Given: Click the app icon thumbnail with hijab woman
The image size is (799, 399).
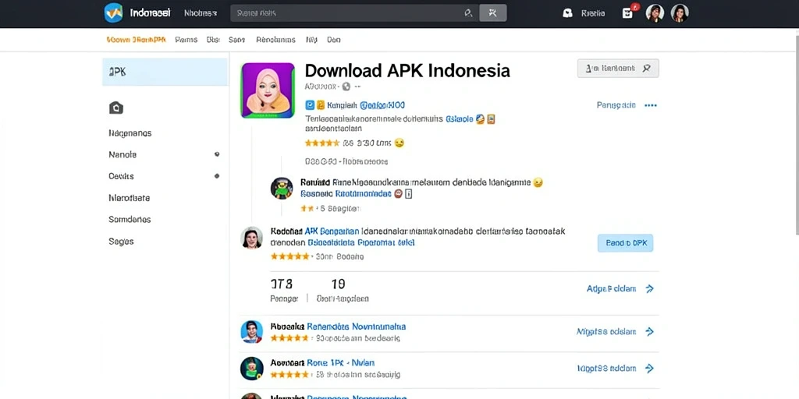Looking at the screenshot, I should [268, 90].
